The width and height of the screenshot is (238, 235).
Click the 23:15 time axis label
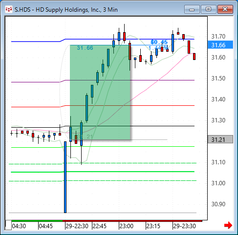153,226
